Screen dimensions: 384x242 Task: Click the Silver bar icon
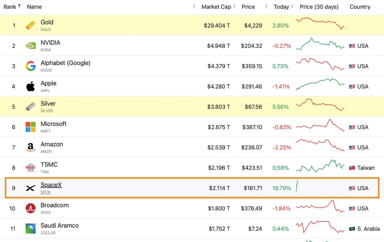(31, 107)
